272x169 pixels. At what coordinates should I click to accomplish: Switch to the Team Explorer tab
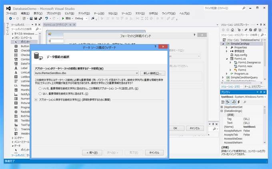point(254,87)
